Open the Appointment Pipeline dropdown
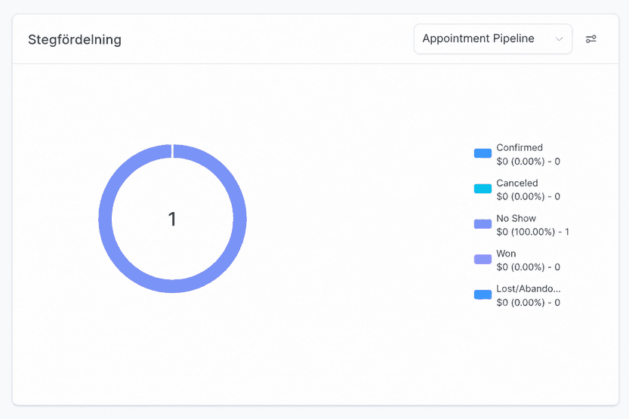Image resolution: width=629 pixels, height=419 pixels. 492,39
